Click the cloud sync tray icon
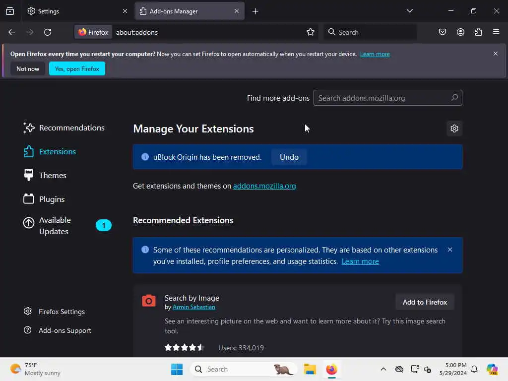The image size is (508, 381). pyautogui.click(x=399, y=369)
